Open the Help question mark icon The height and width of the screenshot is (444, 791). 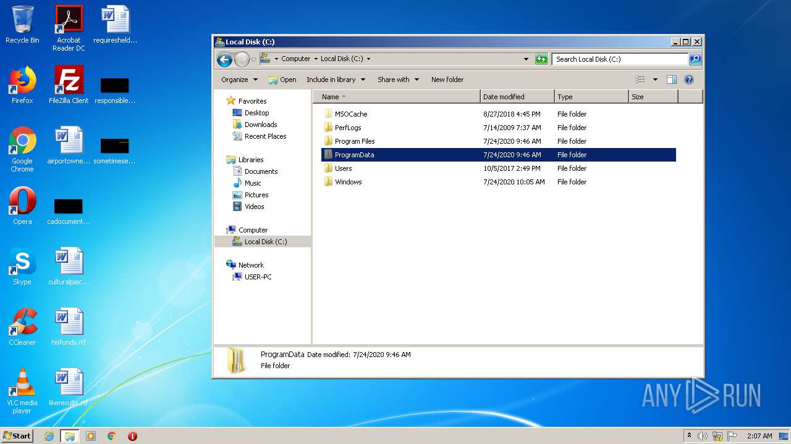click(689, 80)
